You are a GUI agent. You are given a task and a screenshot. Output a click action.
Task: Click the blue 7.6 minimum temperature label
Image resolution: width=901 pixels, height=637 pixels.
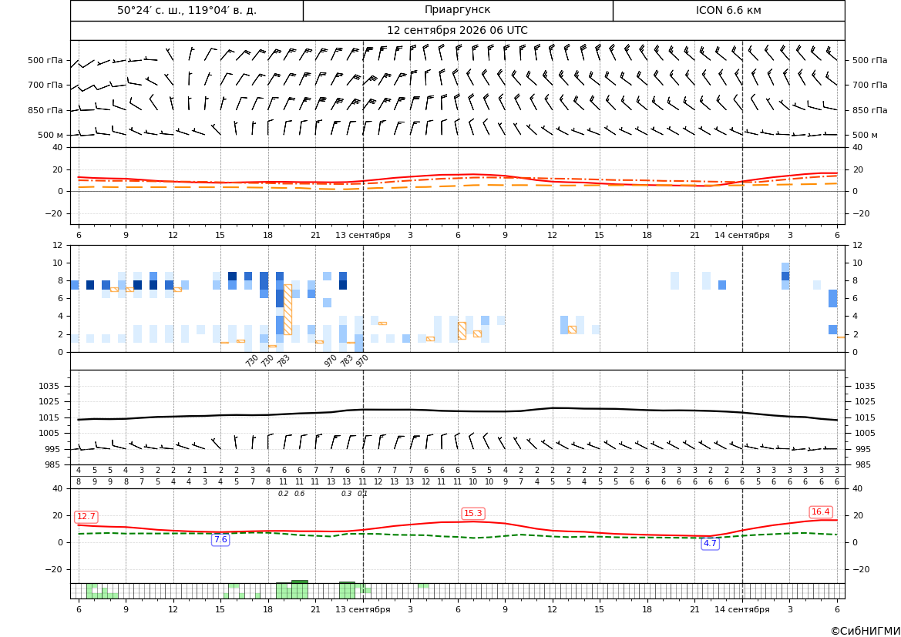coord(220,539)
